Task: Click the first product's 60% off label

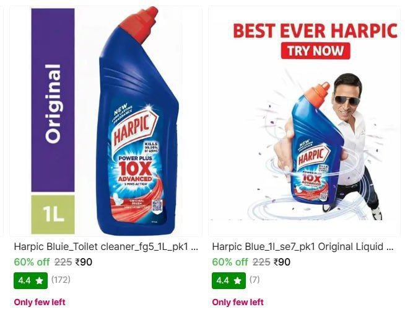Action: (x=32, y=262)
